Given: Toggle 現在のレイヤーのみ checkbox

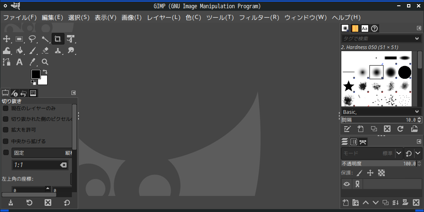Looking at the screenshot, I should pyautogui.click(x=5, y=108).
